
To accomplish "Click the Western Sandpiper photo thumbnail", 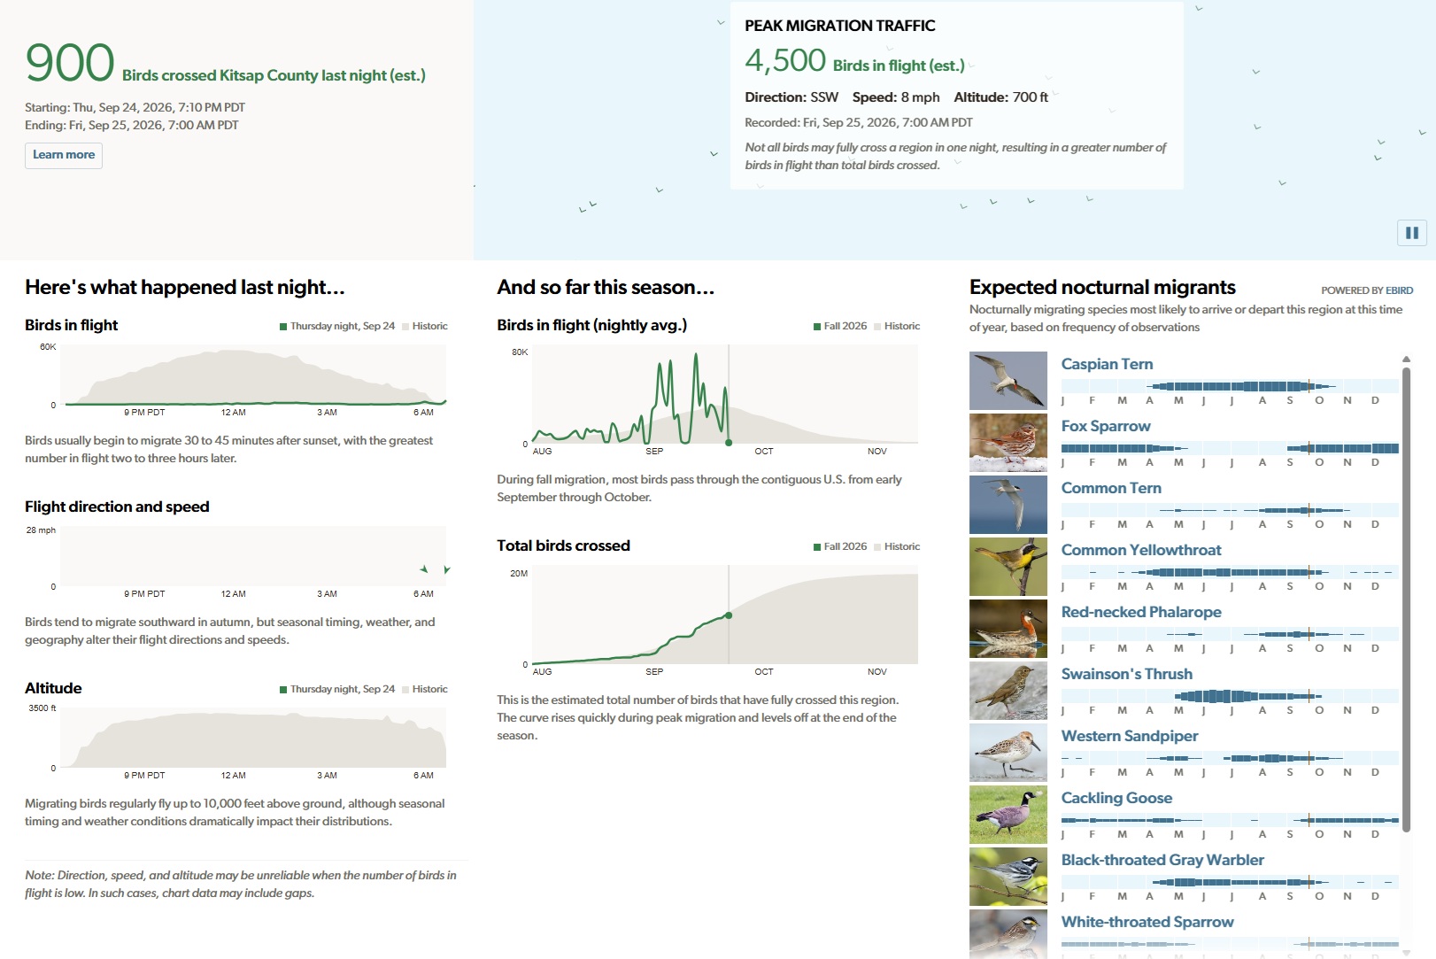I will pyautogui.click(x=1008, y=753).
